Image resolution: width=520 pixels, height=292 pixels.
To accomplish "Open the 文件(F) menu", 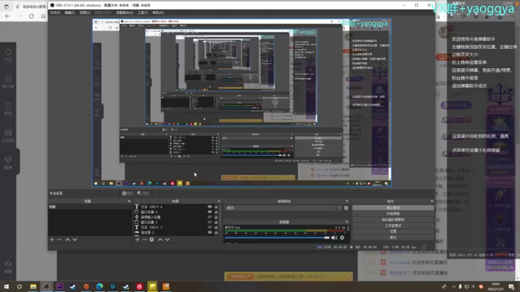I will pyautogui.click(x=55, y=12).
